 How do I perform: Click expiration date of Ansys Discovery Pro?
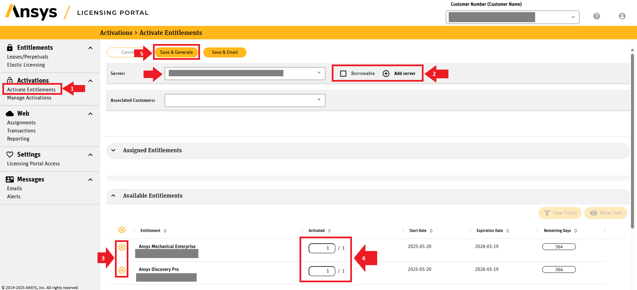(x=487, y=269)
